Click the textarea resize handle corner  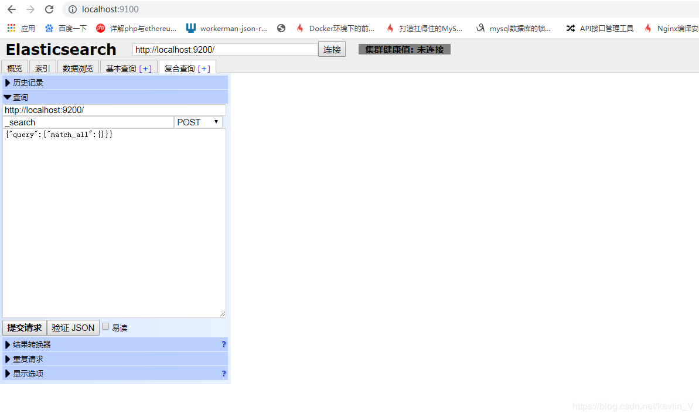point(223,314)
